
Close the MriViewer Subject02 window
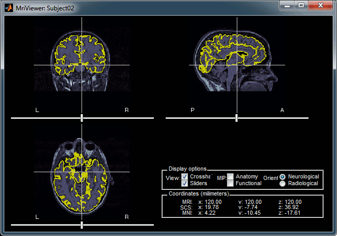pos(320,5)
